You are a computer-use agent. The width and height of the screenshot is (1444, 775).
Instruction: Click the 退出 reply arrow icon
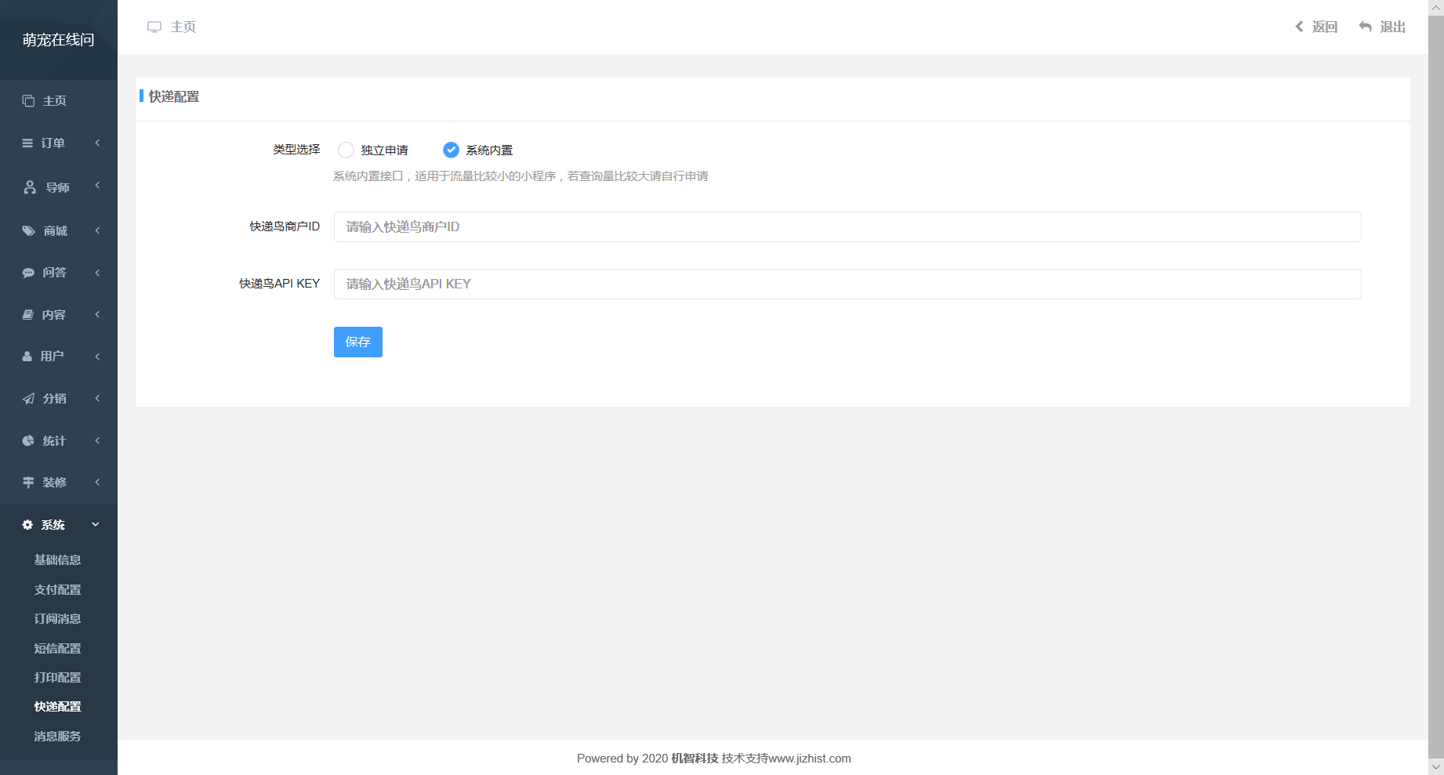(1366, 27)
